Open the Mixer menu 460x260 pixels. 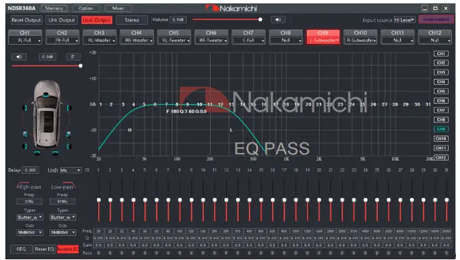[118, 8]
